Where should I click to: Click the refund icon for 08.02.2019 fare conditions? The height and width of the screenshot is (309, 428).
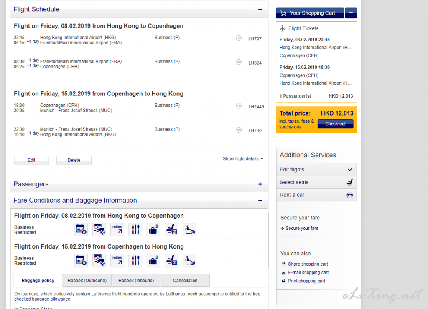click(x=99, y=229)
